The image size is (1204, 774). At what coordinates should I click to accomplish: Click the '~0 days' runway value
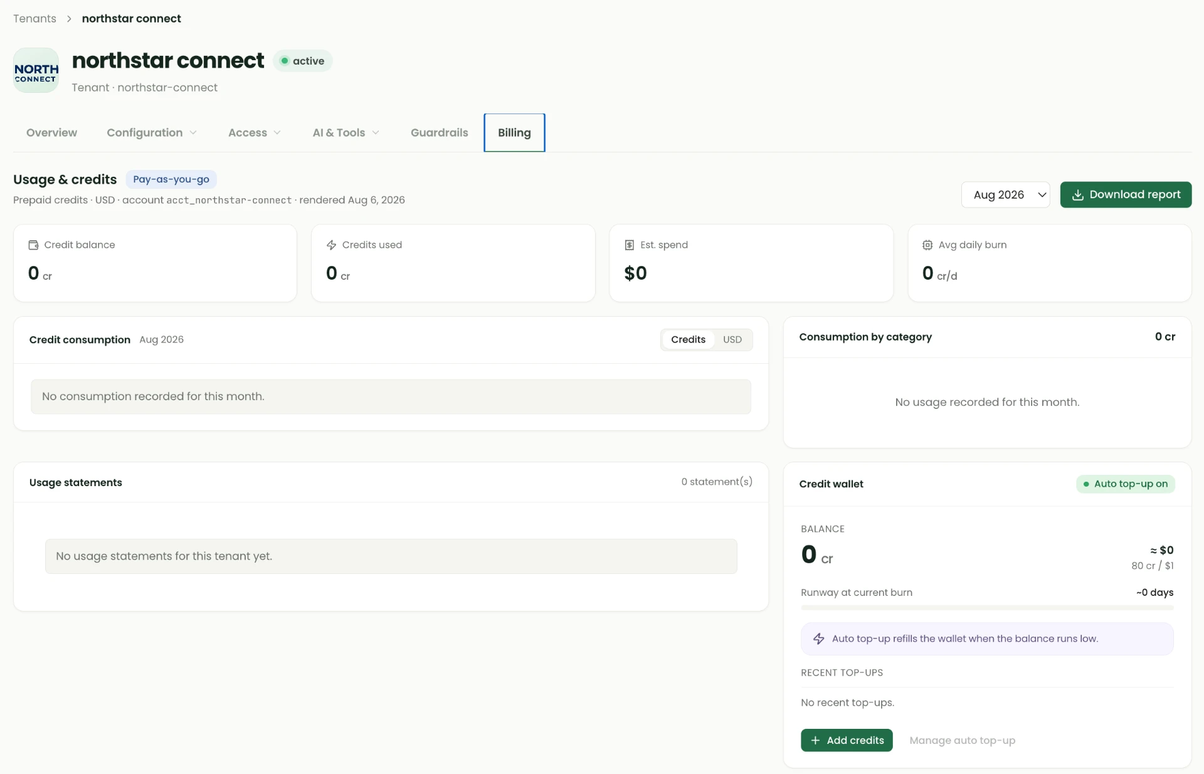coord(1154,592)
